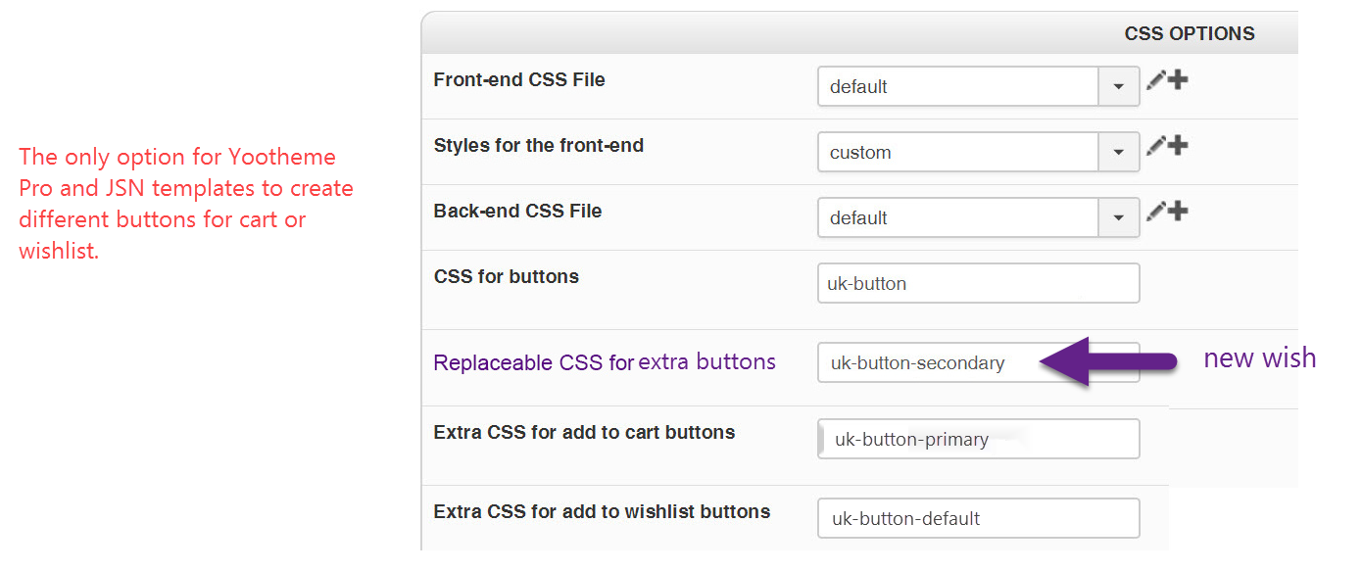
Task: Expand the Styles for the front-end dropdown
Action: coord(1118,152)
